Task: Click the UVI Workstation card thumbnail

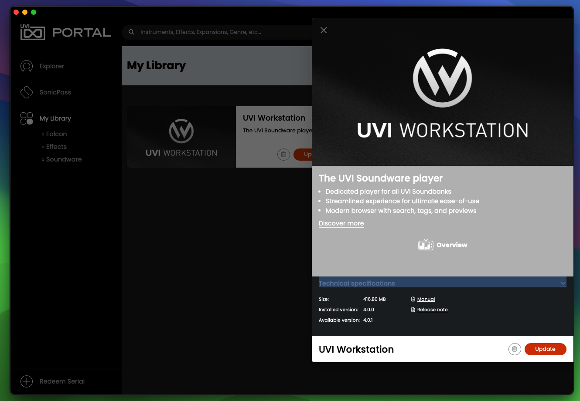Action: click(181, 137)
